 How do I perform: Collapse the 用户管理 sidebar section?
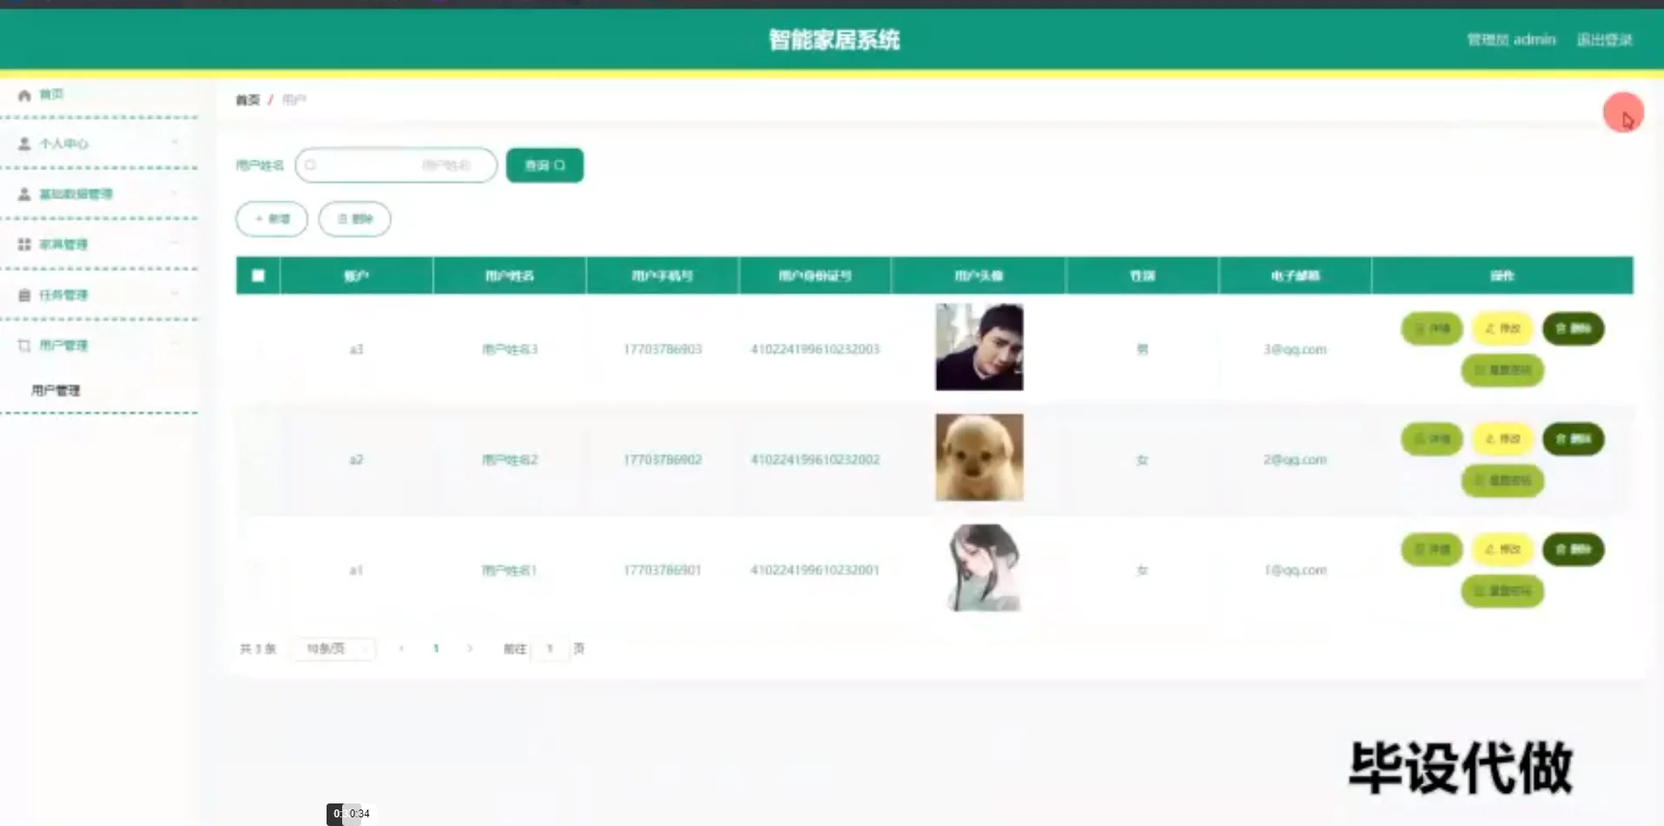[176, 344]
